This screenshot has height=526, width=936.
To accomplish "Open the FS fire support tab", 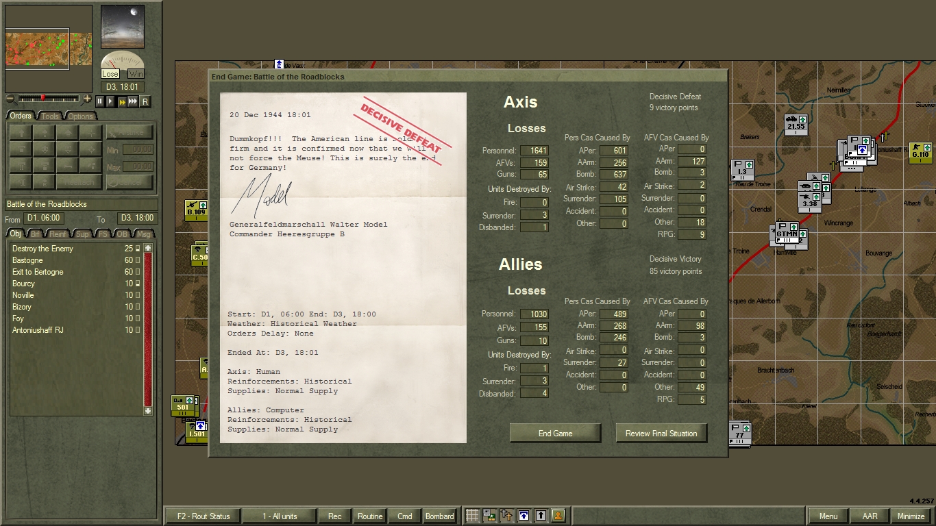I will coord(103,234).
